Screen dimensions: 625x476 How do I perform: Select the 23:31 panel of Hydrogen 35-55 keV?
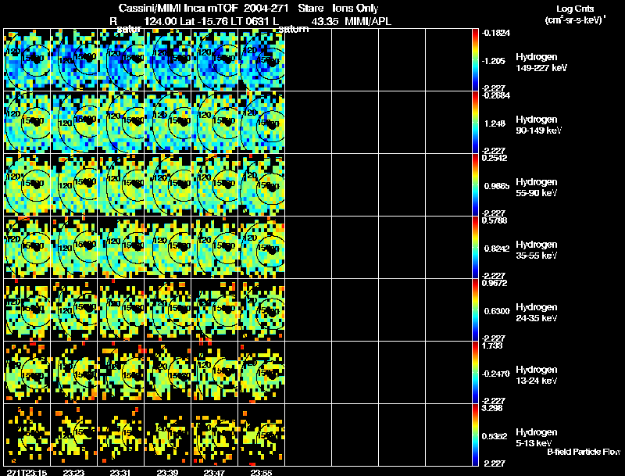coord(121,248)
